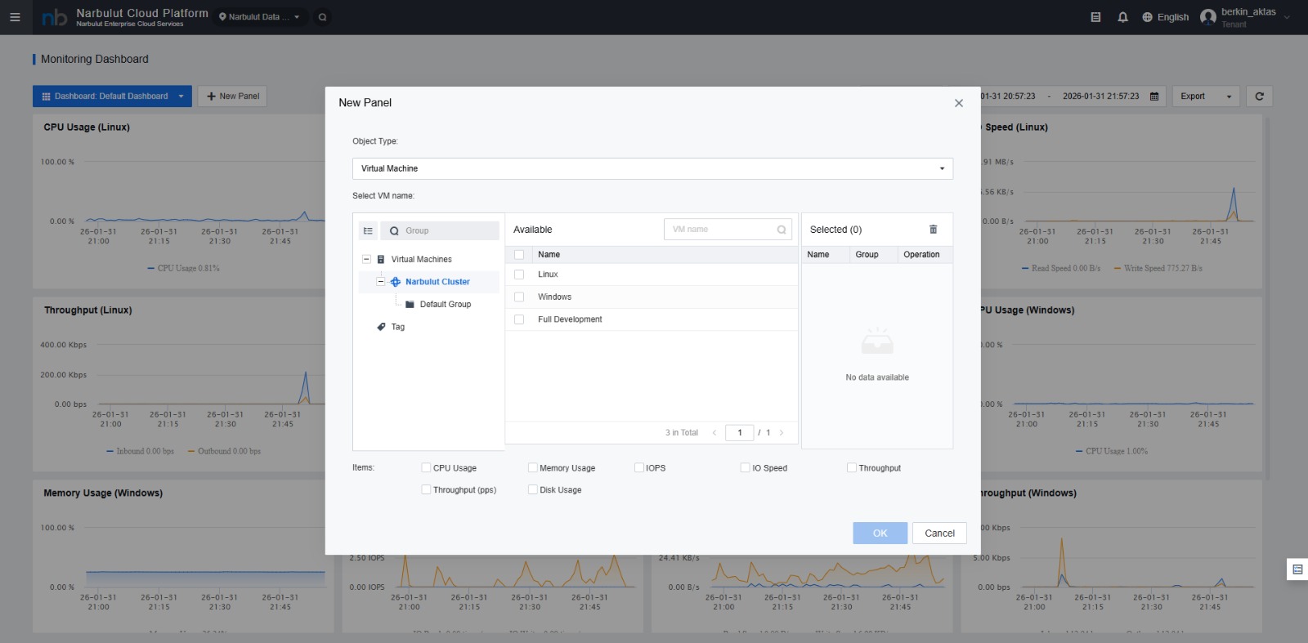Open the calendar date picker icon
This screenshot has height=643, width=1308.
point(1154,96)
